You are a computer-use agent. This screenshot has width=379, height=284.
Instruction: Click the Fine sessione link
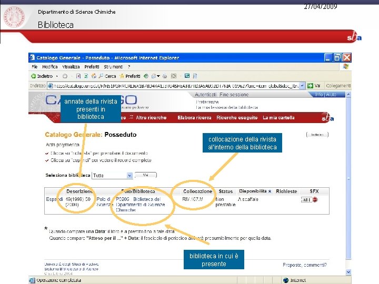(234, 95)
